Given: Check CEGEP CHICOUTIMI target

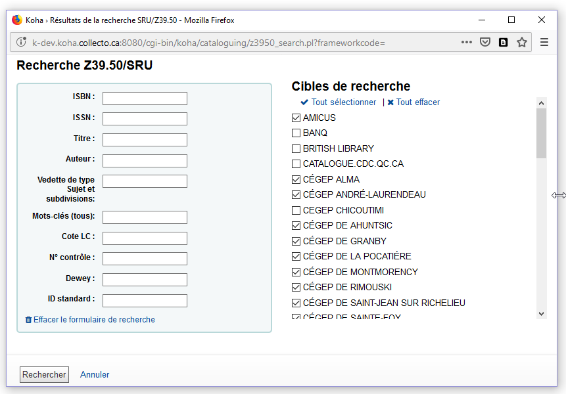Looking at the screenshot, I should click(x=296, y=210).
